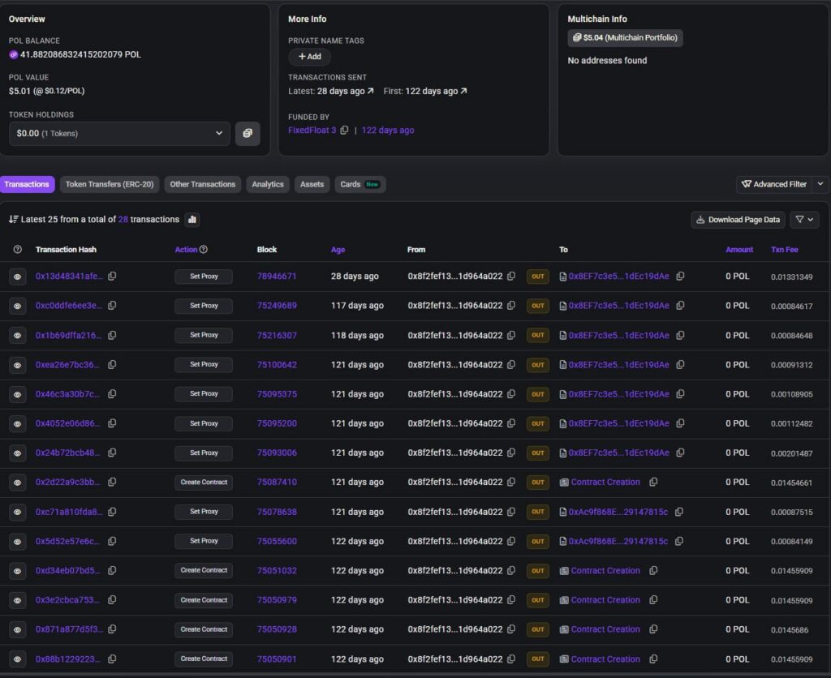Screen dimensions: 831x678
Task: Toggle Action column header view
Action: click(186, 250)
